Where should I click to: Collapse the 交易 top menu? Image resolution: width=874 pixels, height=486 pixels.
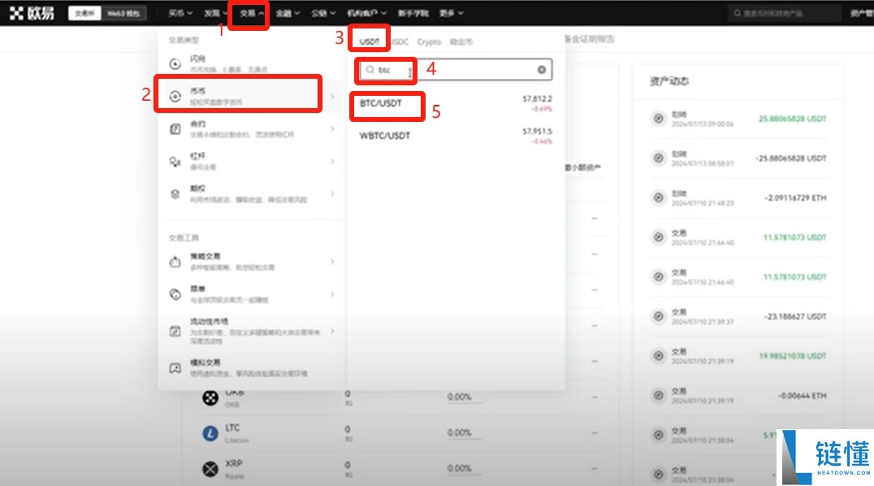(251, 13)
